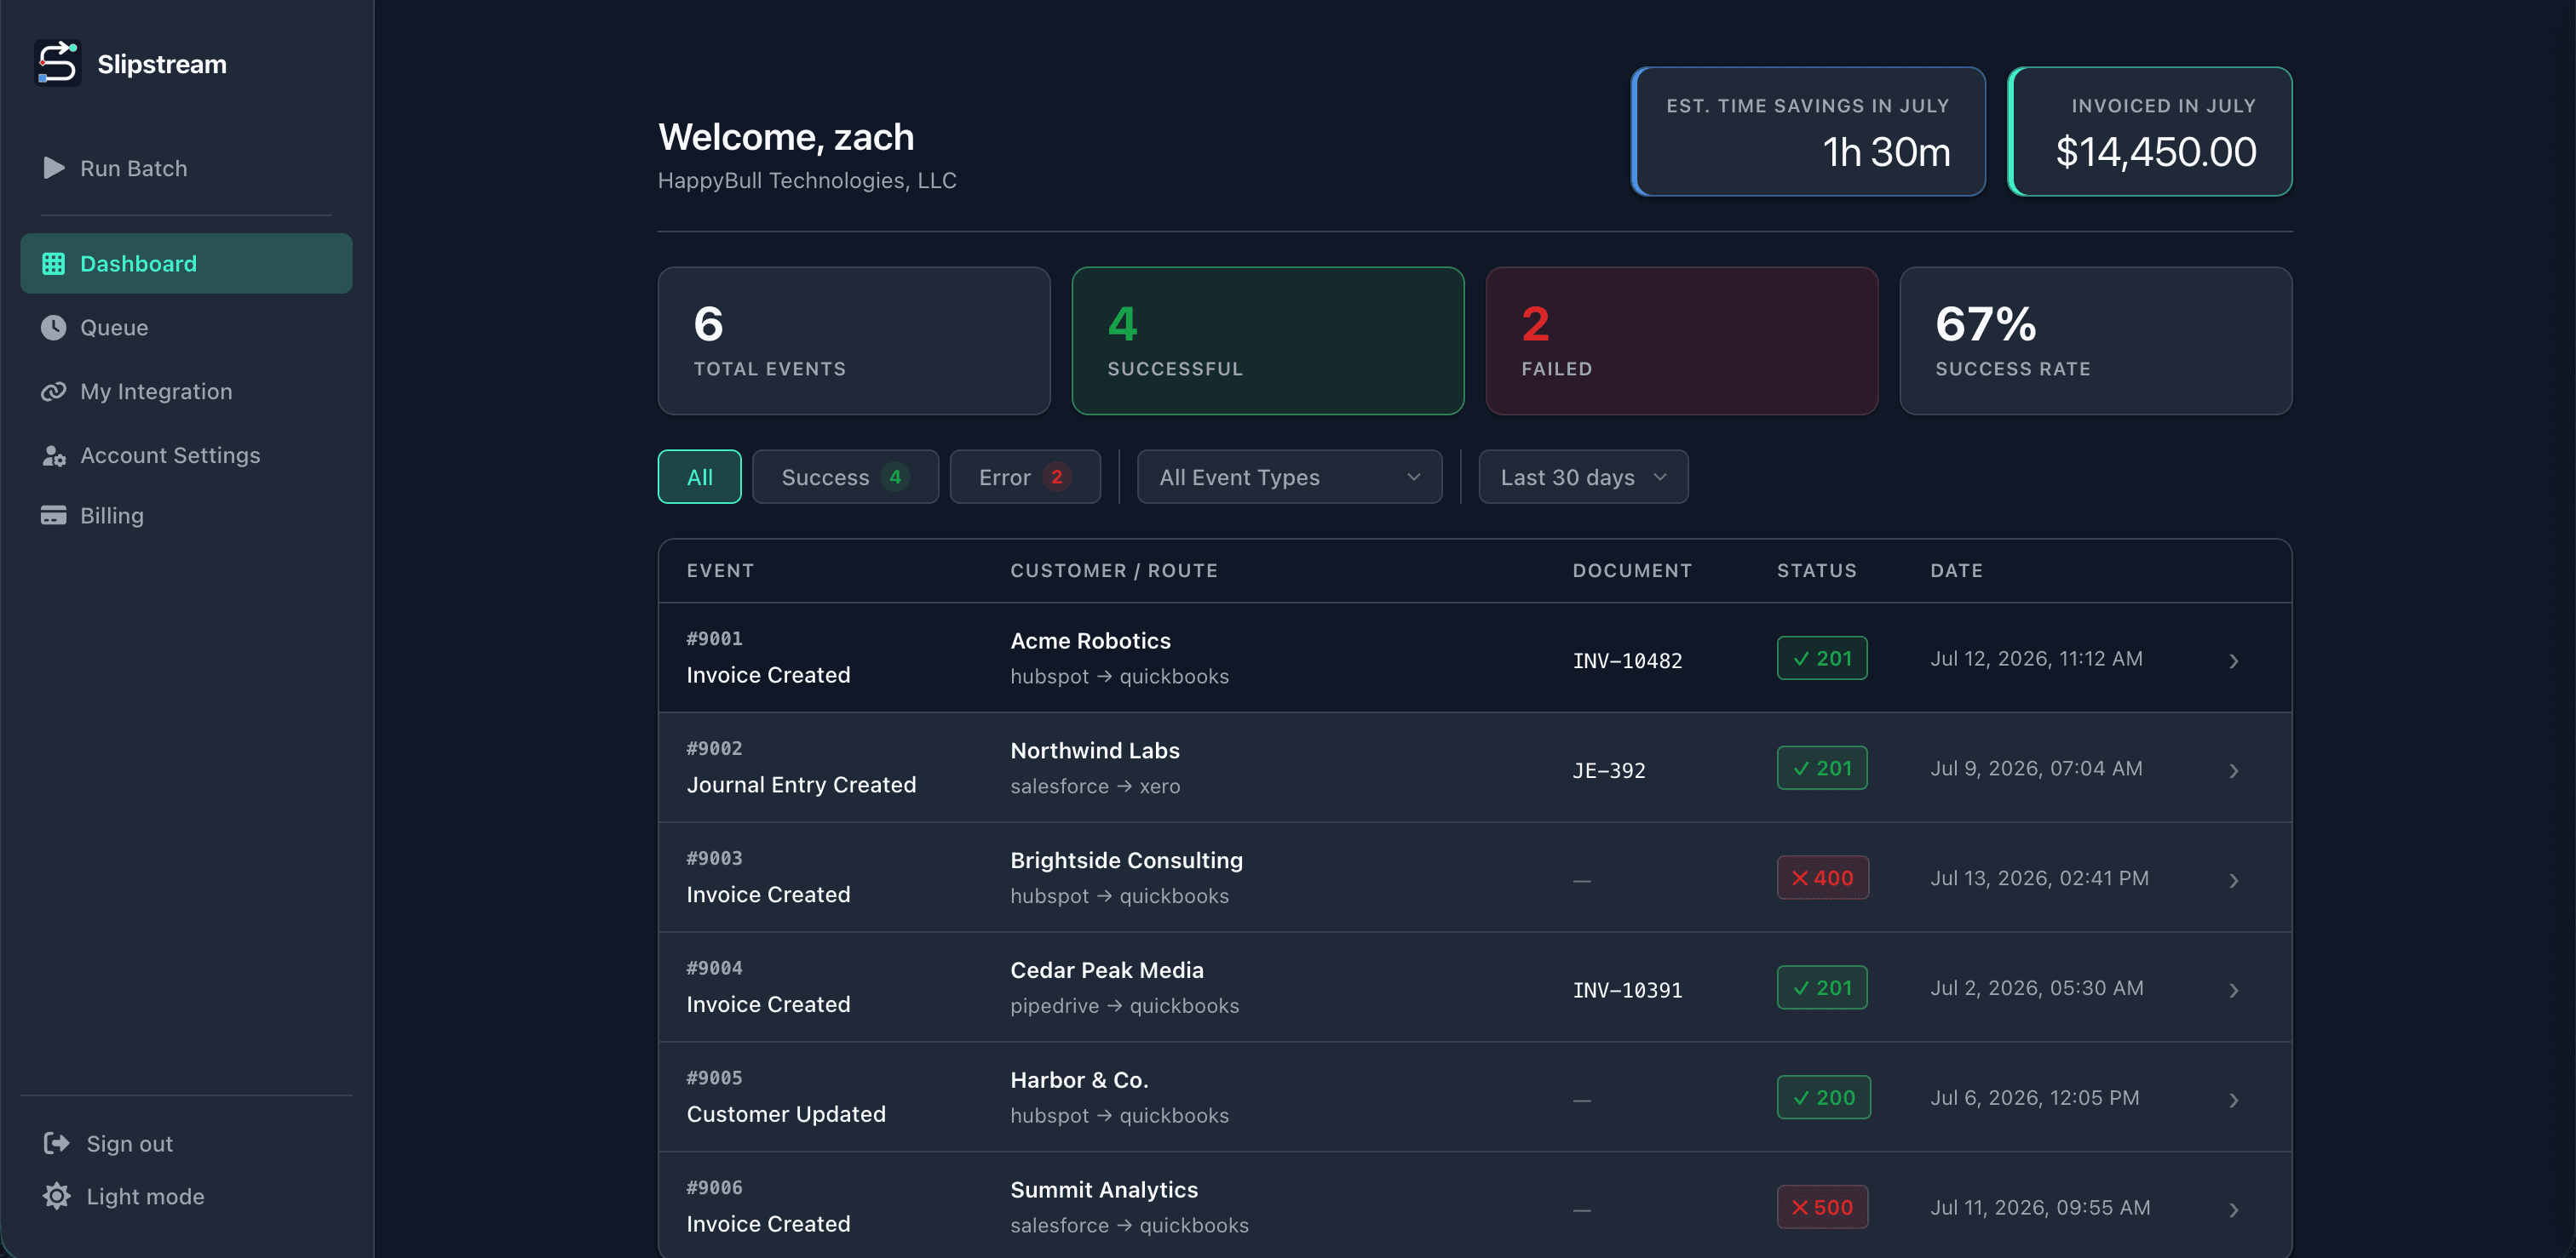Open the Dashboard menu item
The image size is (2576, 1258).
[186, 264]
